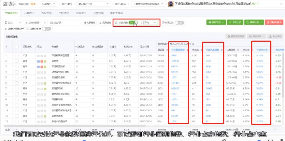The width and height of the screenshot is (285, 141).
Task: Click the blue tag swatch in row 2
Action: point(38,61)
